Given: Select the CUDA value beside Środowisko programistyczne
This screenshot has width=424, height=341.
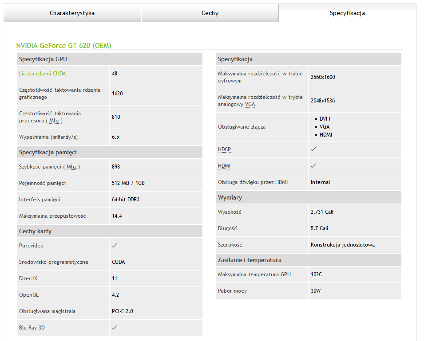Looking at the screenshot, I should pos(119,262).
